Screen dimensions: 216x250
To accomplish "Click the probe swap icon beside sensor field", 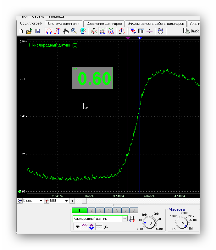I will point(132,219).
